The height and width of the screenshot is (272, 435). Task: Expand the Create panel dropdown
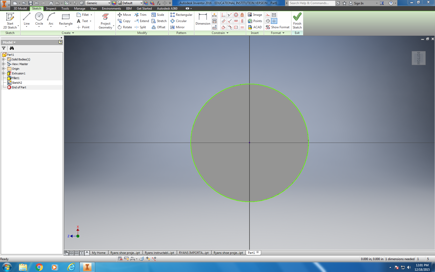68,33
